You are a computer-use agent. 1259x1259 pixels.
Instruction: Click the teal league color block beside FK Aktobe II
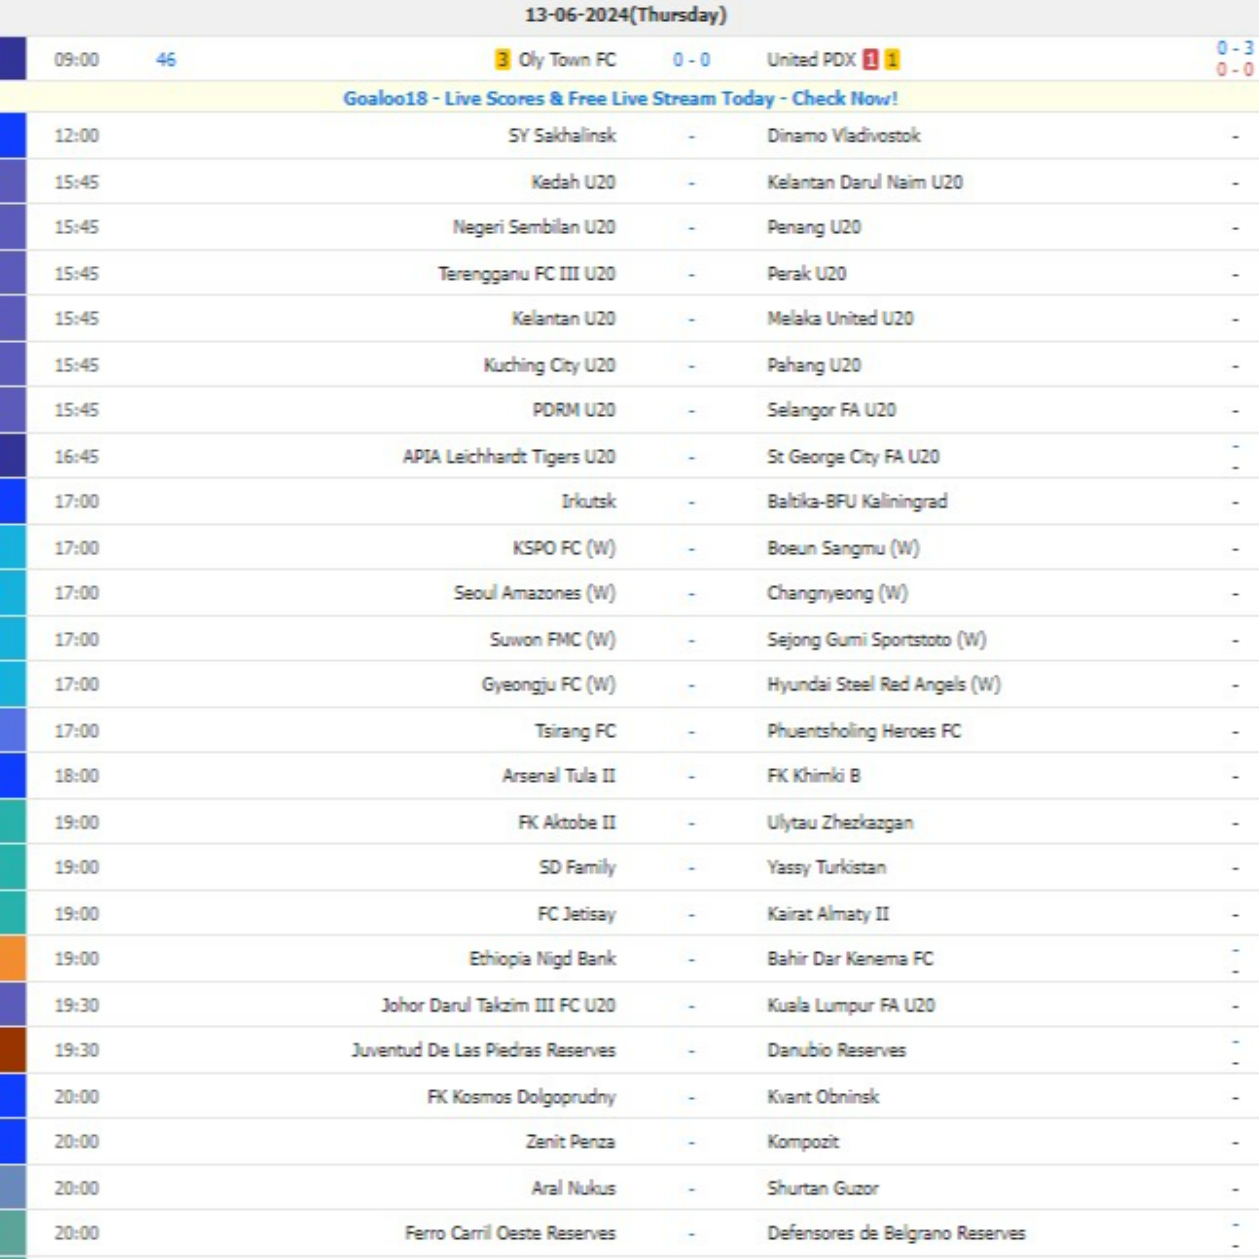[13, 822]
